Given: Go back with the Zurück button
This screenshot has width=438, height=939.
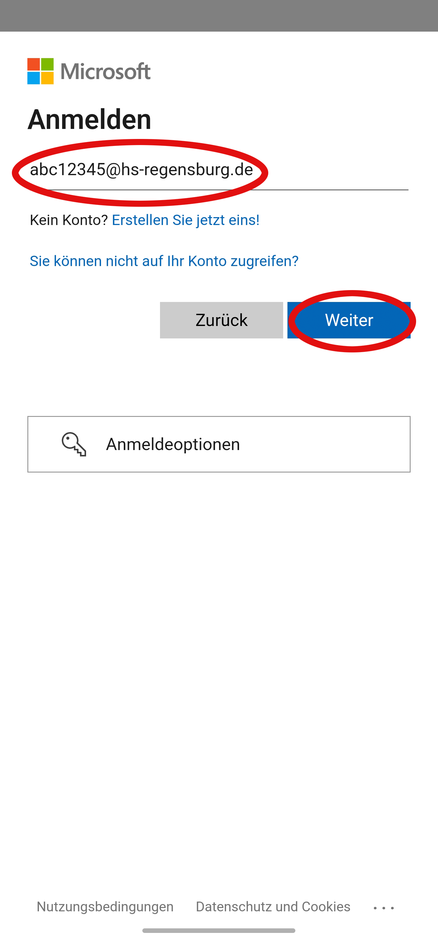Looking at the screenshot, I should (x=221, y=320).
